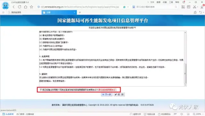205x116 pixels.
Task: Click the 返回 button
Action: [x=119, y=95]
